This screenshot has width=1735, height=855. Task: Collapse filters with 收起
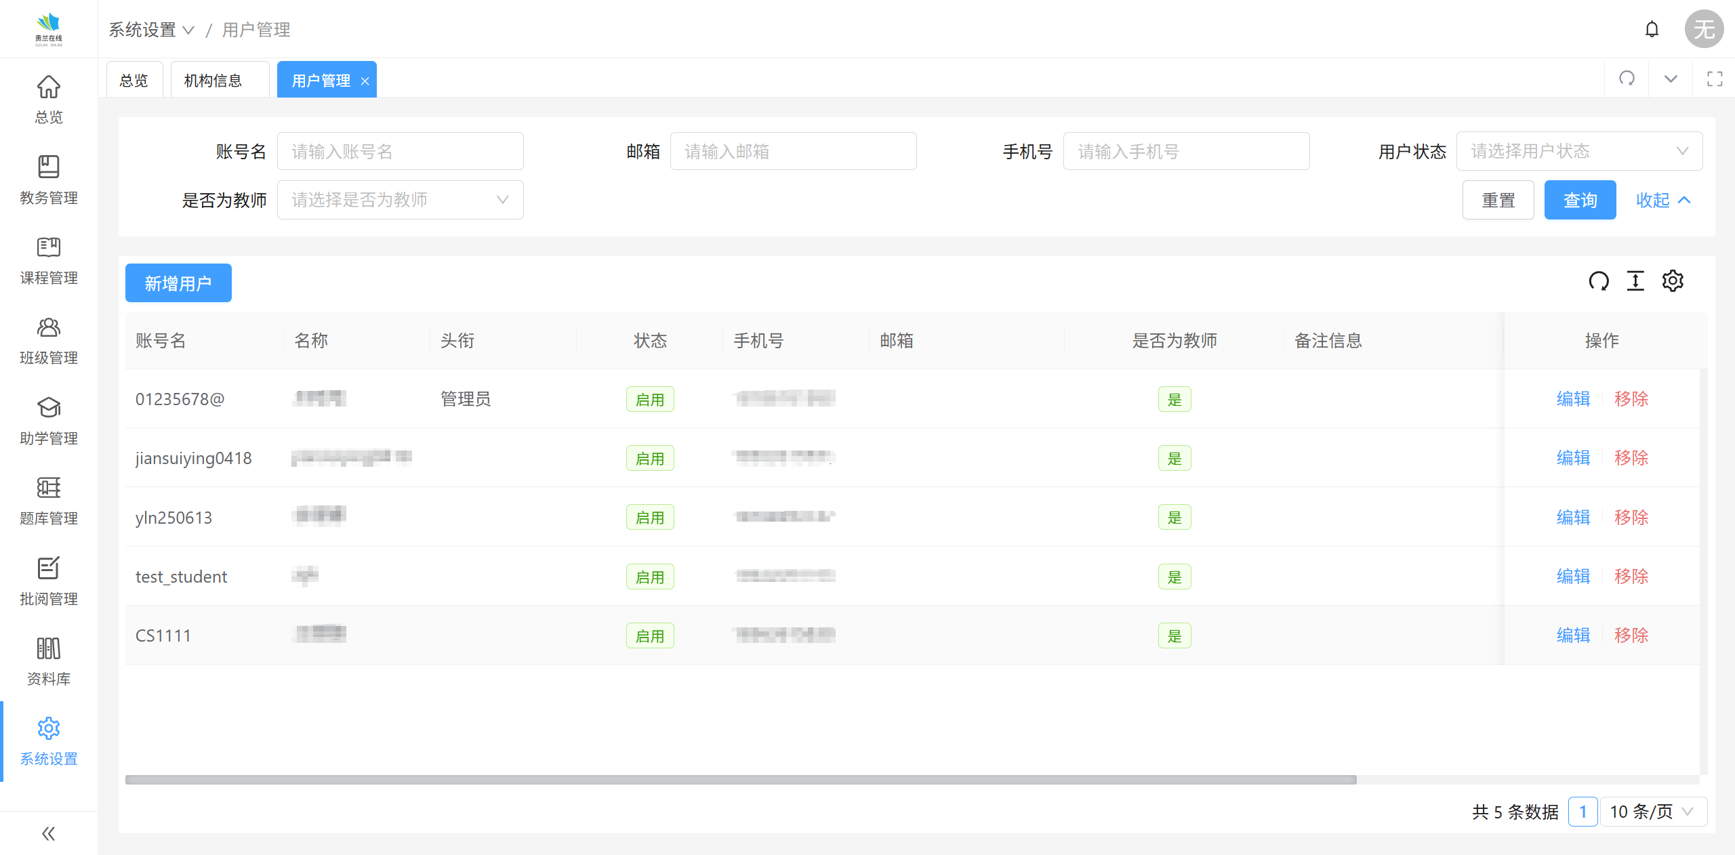click(1663, 201)
